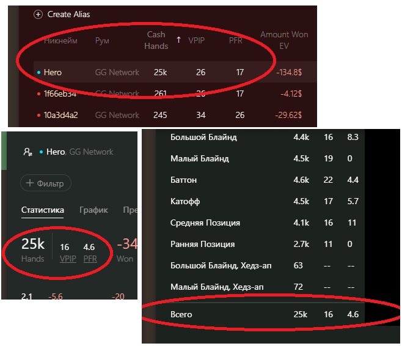Select the 10a3d4a2 player row

(x=175, y=115)
